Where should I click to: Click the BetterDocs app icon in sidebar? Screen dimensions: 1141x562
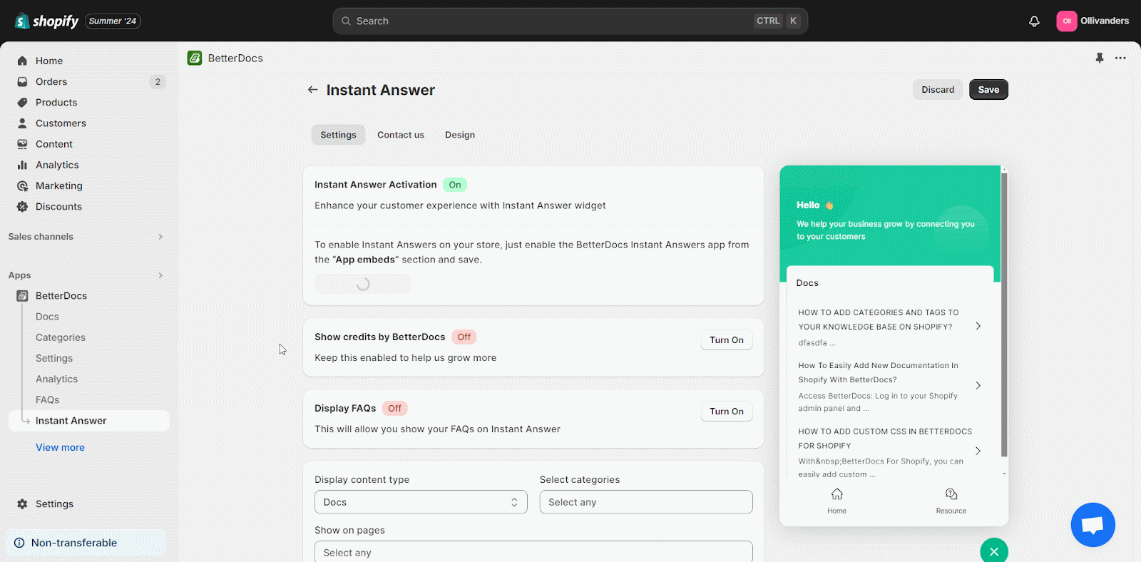point(22,295)
